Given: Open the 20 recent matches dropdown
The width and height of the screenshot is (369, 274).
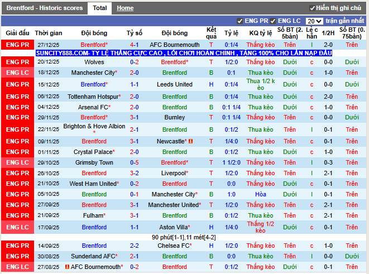Looking at the screenshot, I should 314,21.
